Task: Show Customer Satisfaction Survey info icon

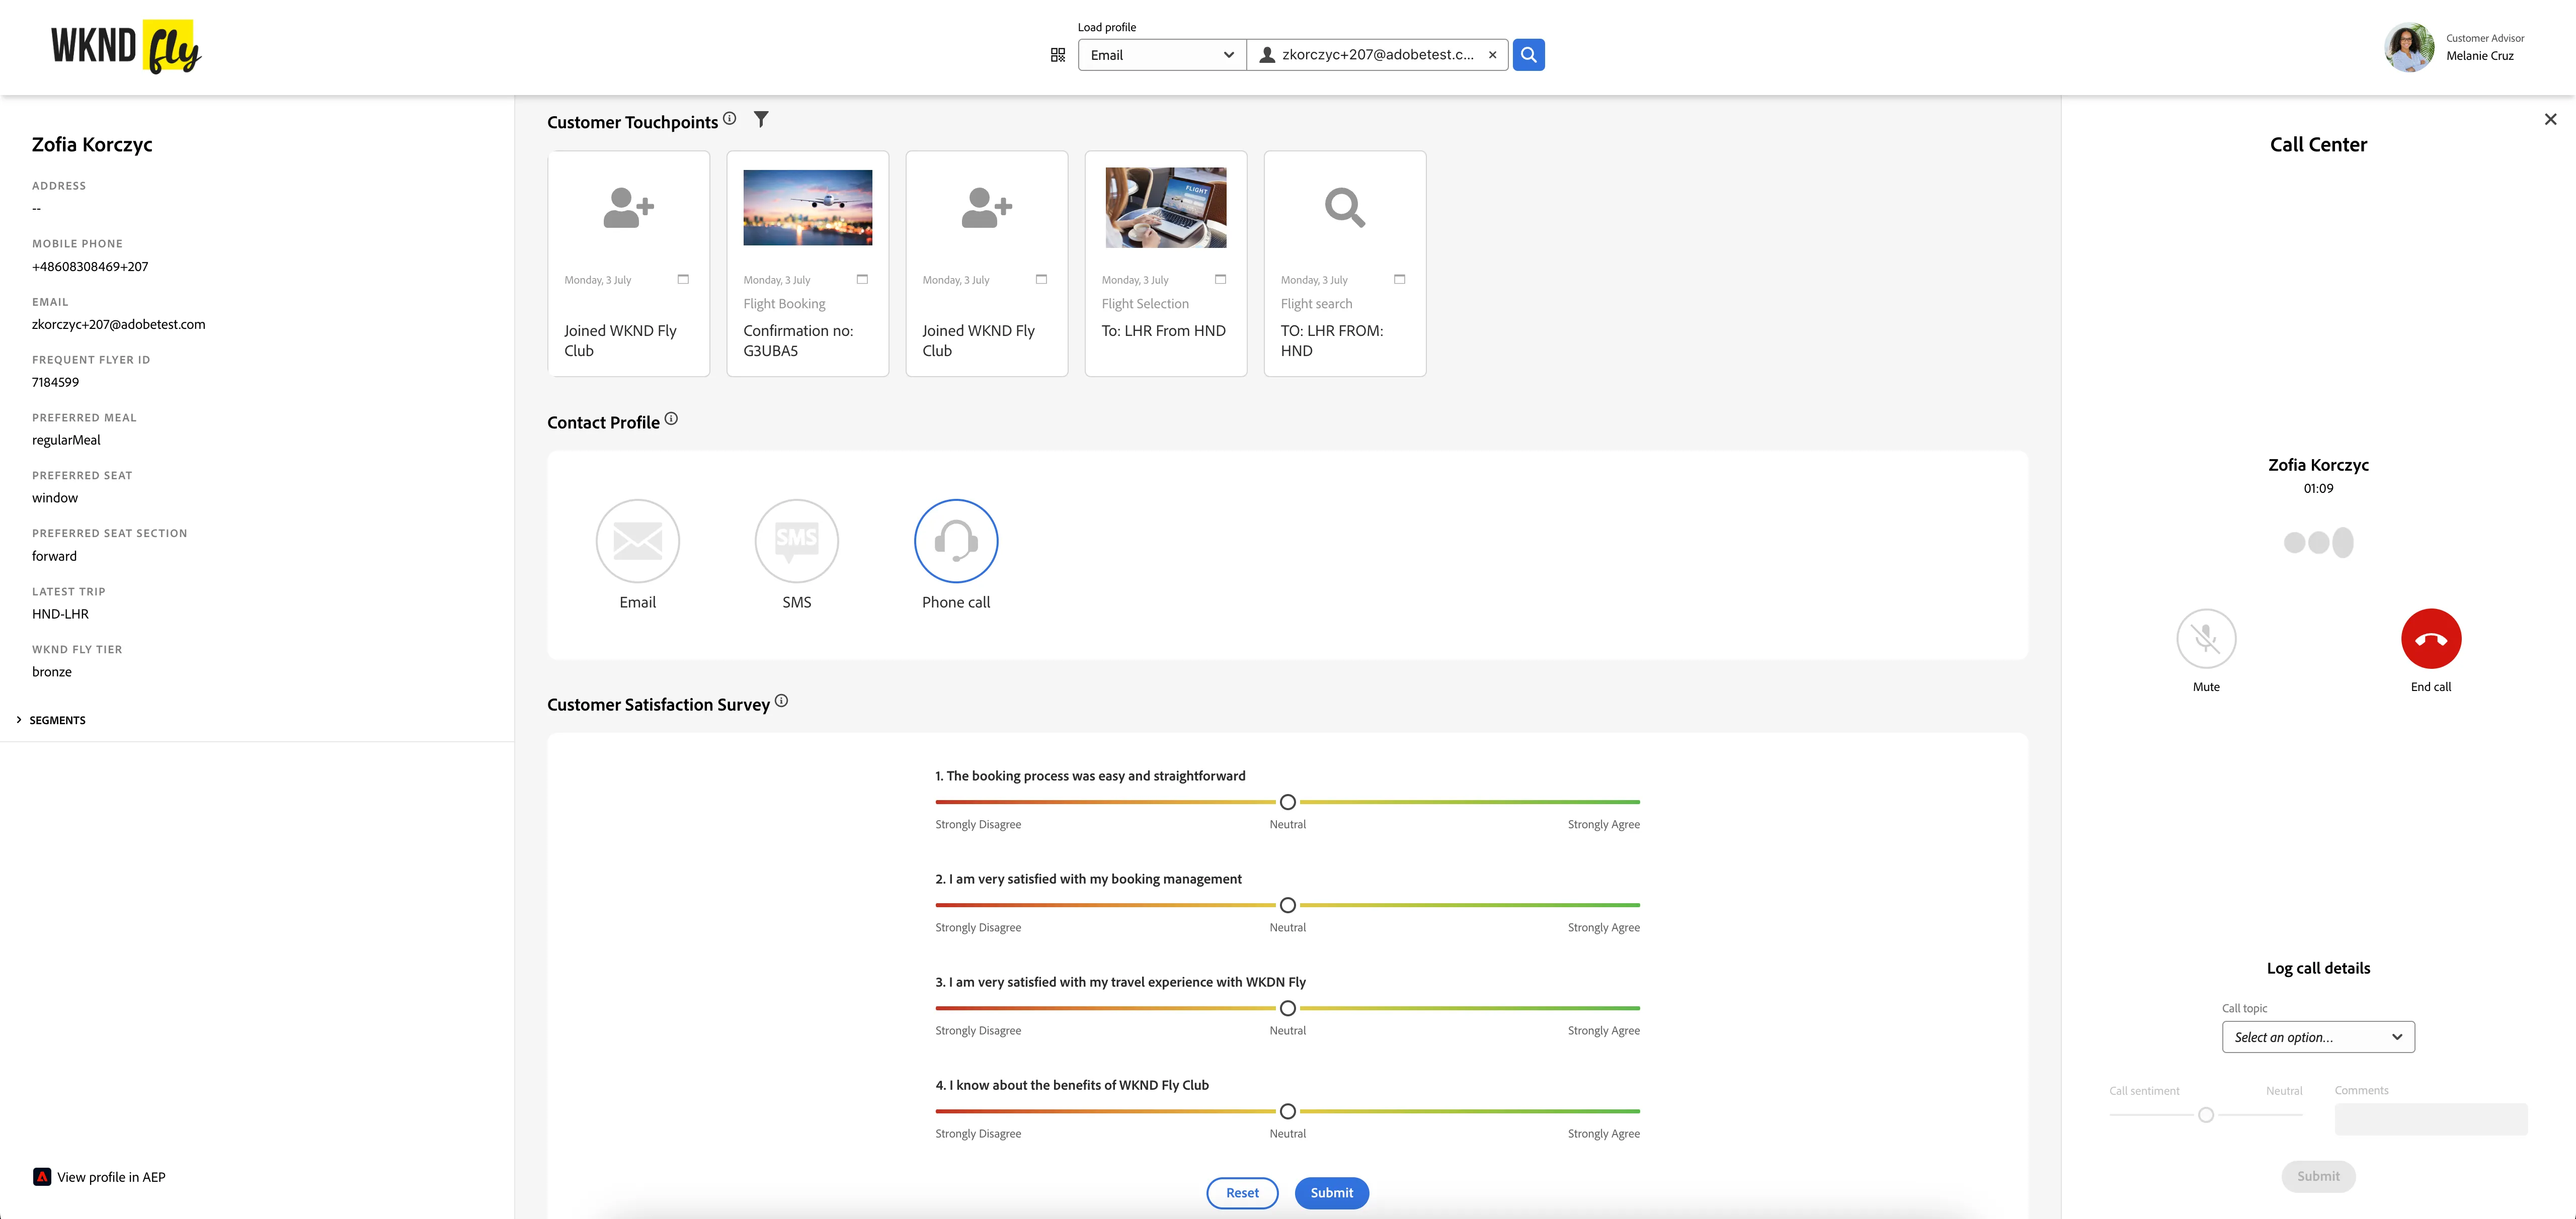Action: tap(781, 702)
